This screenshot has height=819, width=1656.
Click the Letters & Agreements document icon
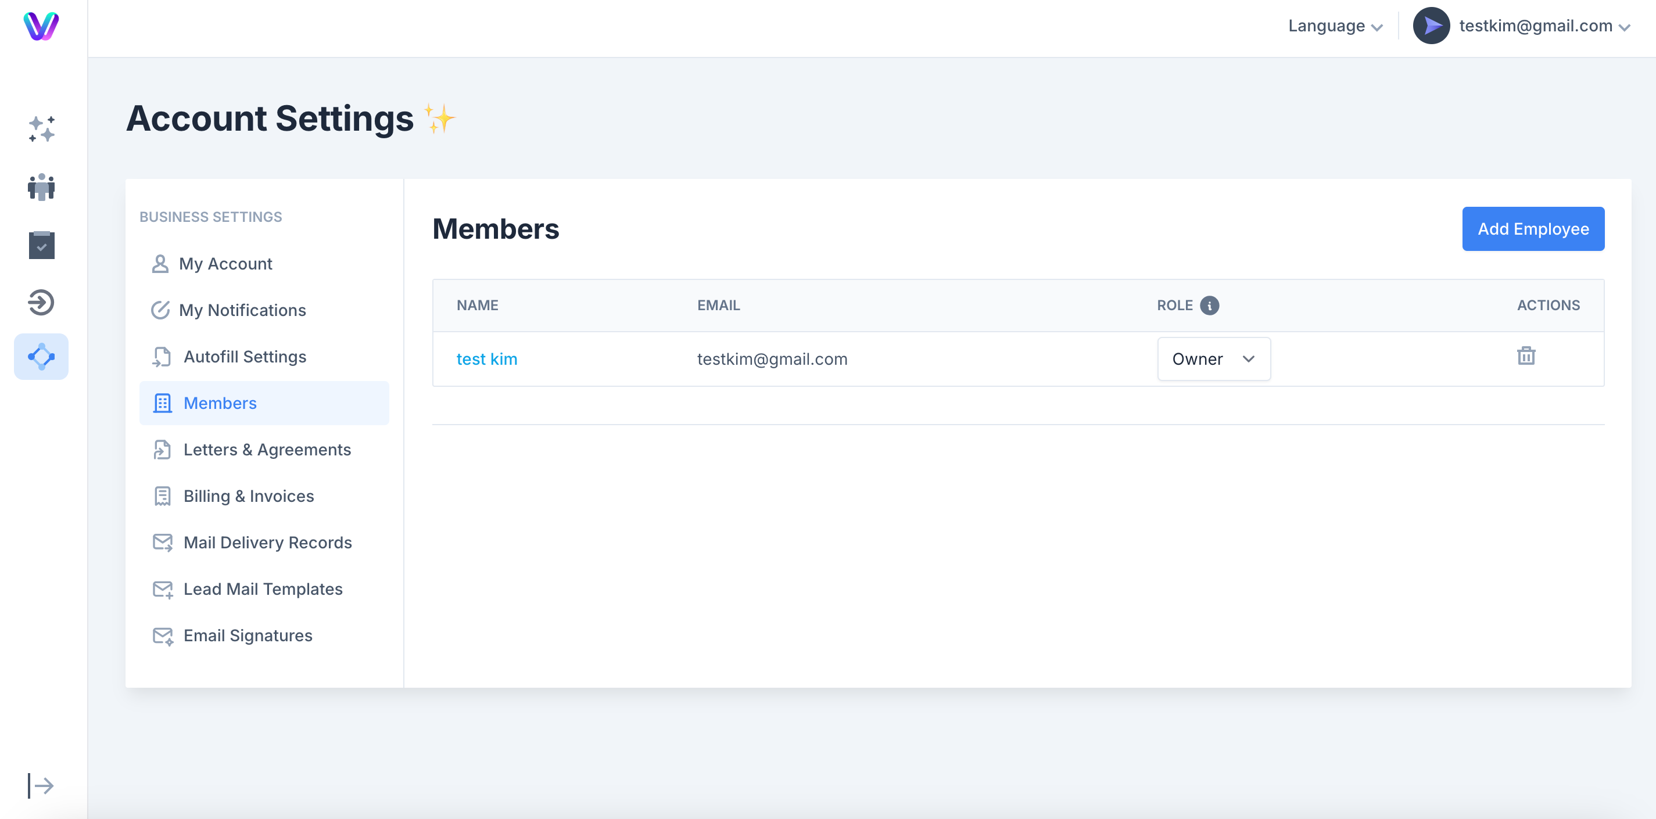(162, 450)
